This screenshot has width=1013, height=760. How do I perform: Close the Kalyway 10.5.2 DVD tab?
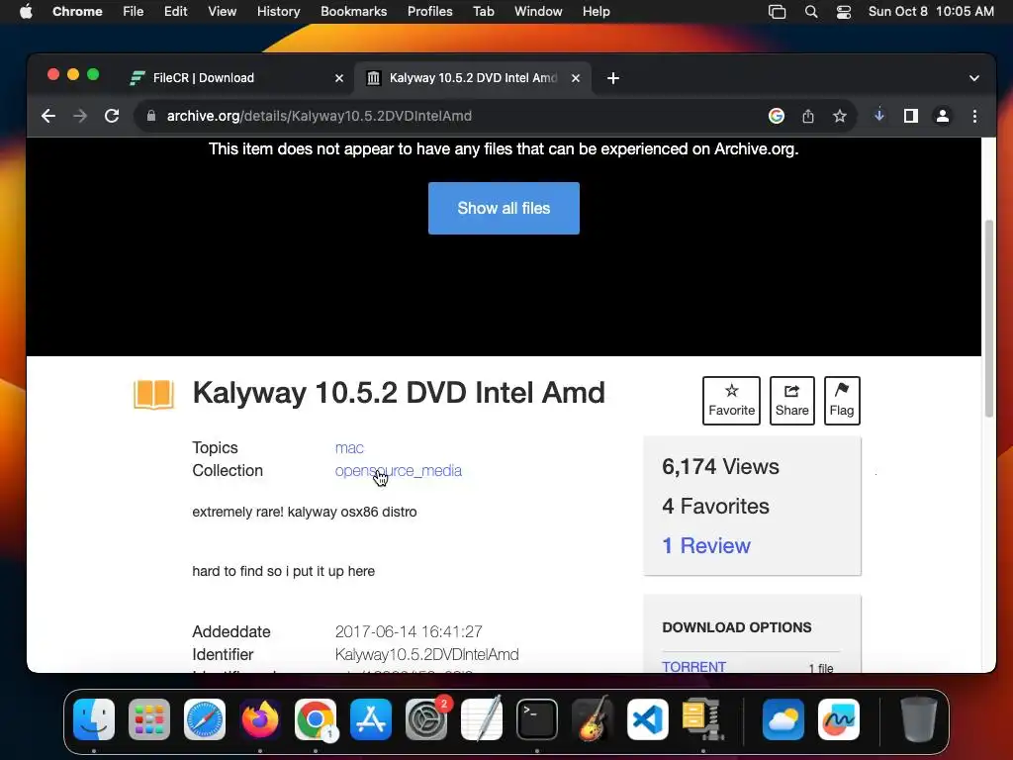coord(576,78)
